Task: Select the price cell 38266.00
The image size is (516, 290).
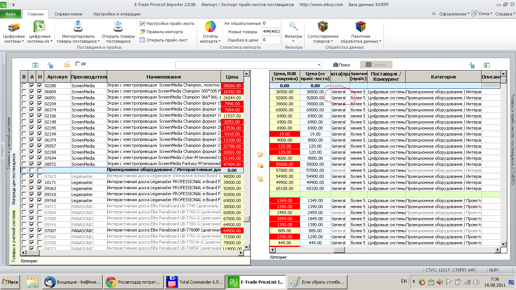Action: 232,86
